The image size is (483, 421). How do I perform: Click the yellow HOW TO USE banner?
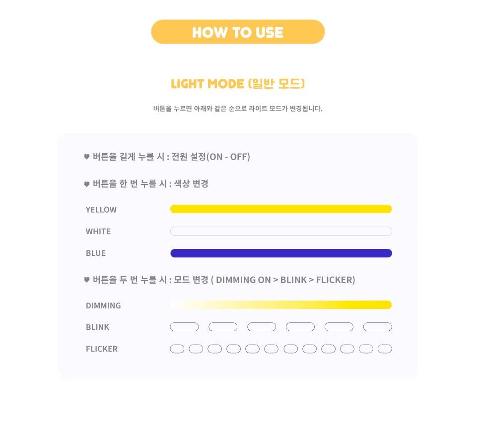(x=238, y=32)
